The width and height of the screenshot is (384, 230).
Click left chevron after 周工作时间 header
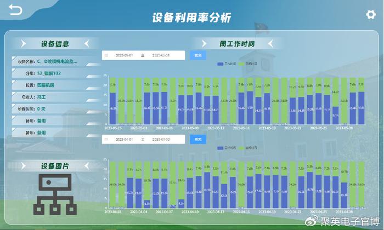pos(270,44)
